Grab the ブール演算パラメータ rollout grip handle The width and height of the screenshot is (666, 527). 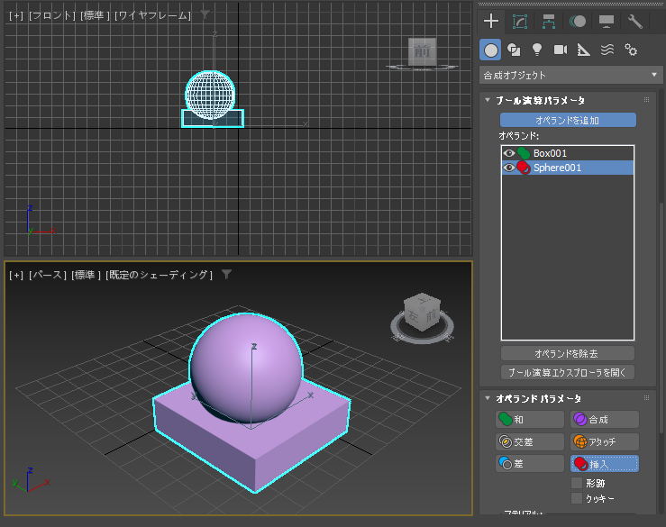coord(646,100)
